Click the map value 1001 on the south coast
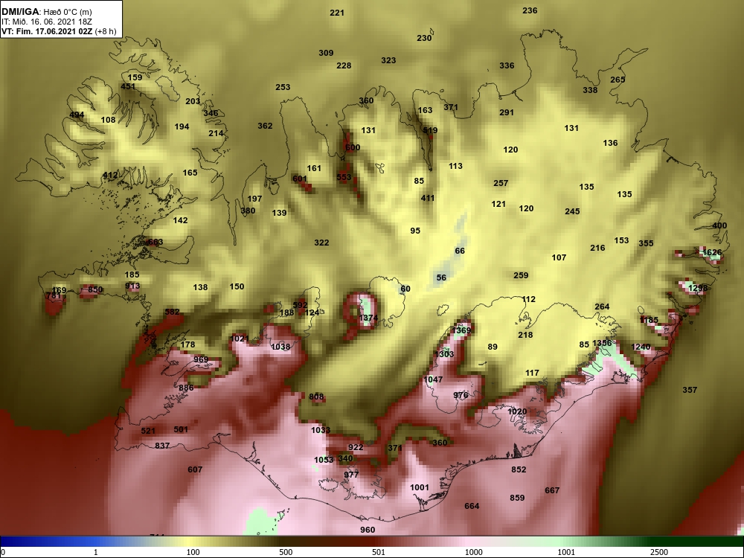Image resolution: width=744 pixels, height=558 pixels. point(420,487)
